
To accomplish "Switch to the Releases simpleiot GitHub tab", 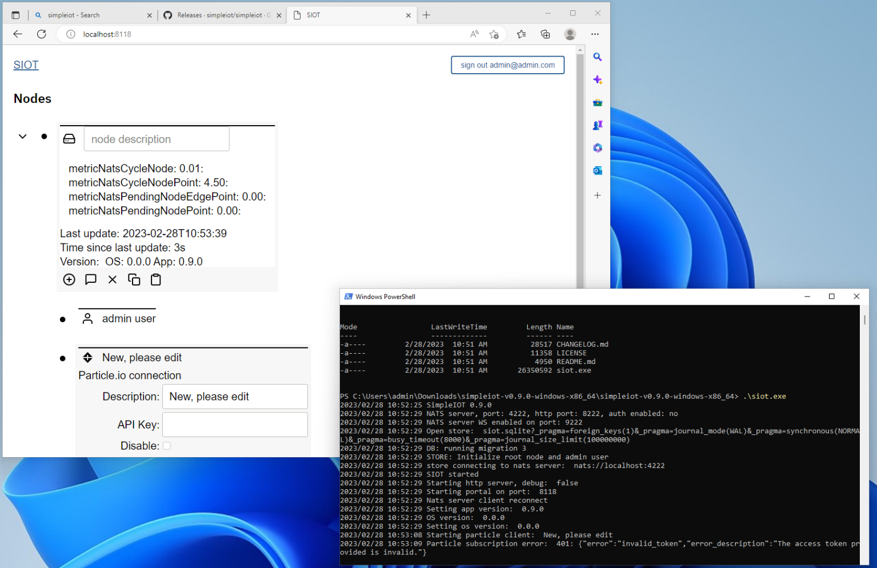I will (217, 15).
